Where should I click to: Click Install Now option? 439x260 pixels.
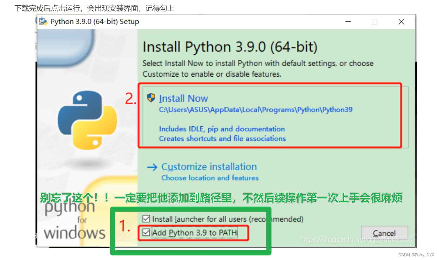pyautogui.click(x=275, y=117)
